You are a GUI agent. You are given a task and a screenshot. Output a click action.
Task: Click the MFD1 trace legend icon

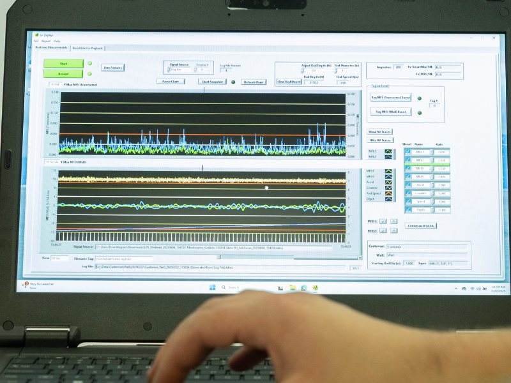[x=388, y=171]
